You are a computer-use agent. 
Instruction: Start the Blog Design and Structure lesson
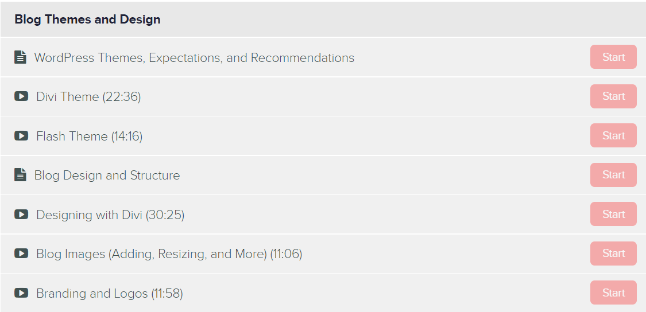[x=613, y=175]
